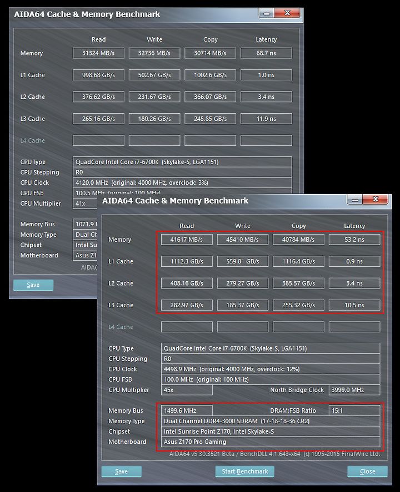Select Memory Latency value 53.2 ns

[x=354, y=240]
